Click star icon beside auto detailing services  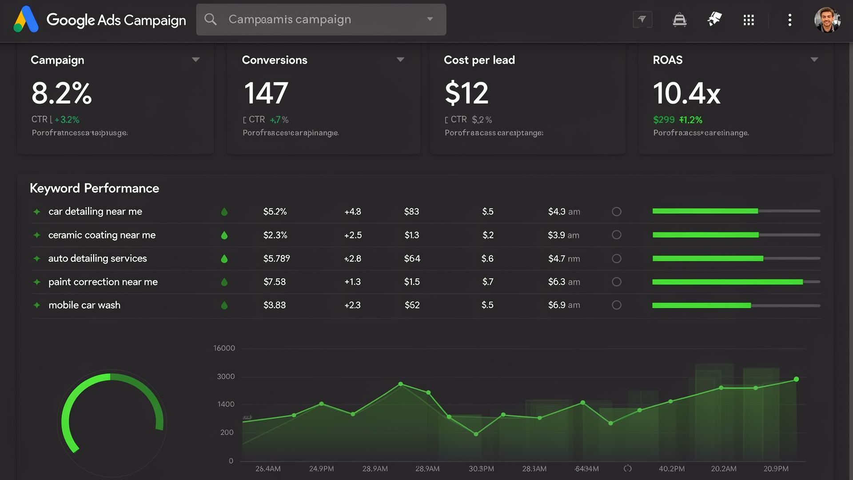tap(37, 258)
